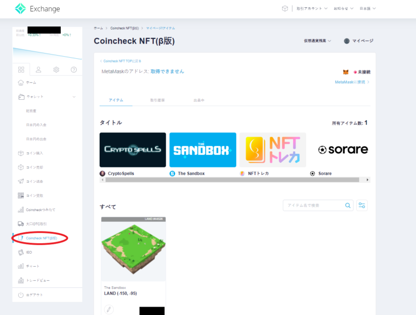
Task: Click ホーム in the breadcrumb
Action: point(98,28)
